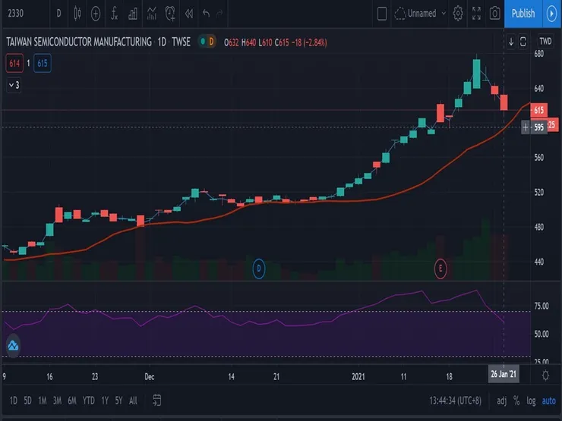Click the blue D dividend marker
This screenshot has height=421, width=562.
[259, 269]
